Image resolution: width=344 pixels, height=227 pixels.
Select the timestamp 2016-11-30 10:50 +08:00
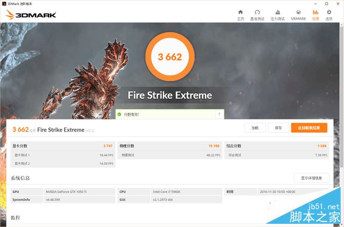click(x=277, y=192)
